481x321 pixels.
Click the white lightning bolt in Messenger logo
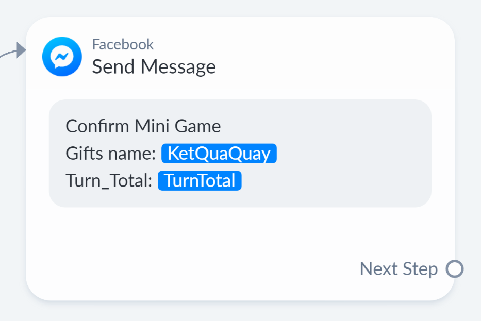(62, 57)
